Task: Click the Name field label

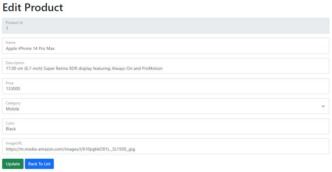Action: click(10, 43)
